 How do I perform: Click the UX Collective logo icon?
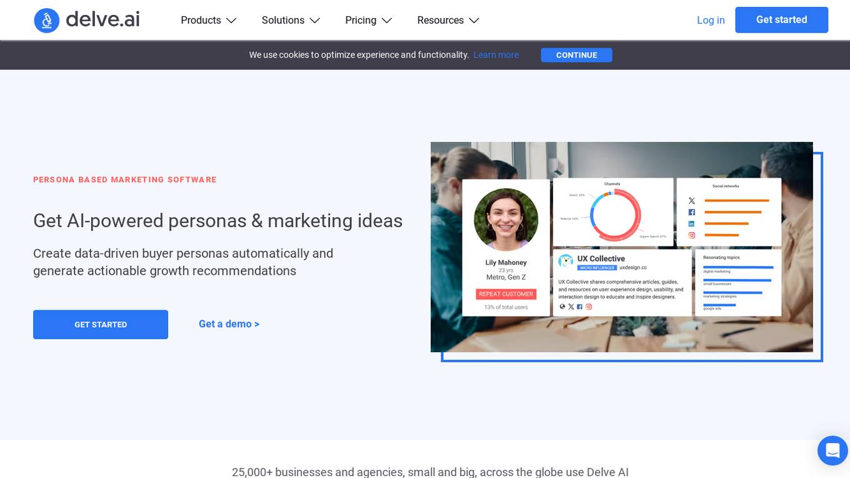566,261
